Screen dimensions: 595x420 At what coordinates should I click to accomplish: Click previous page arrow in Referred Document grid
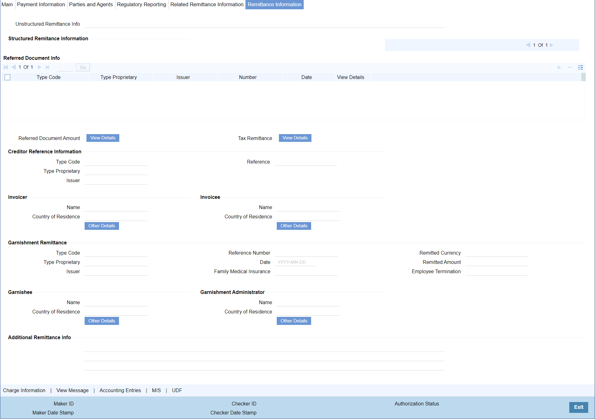coord(14,67)
